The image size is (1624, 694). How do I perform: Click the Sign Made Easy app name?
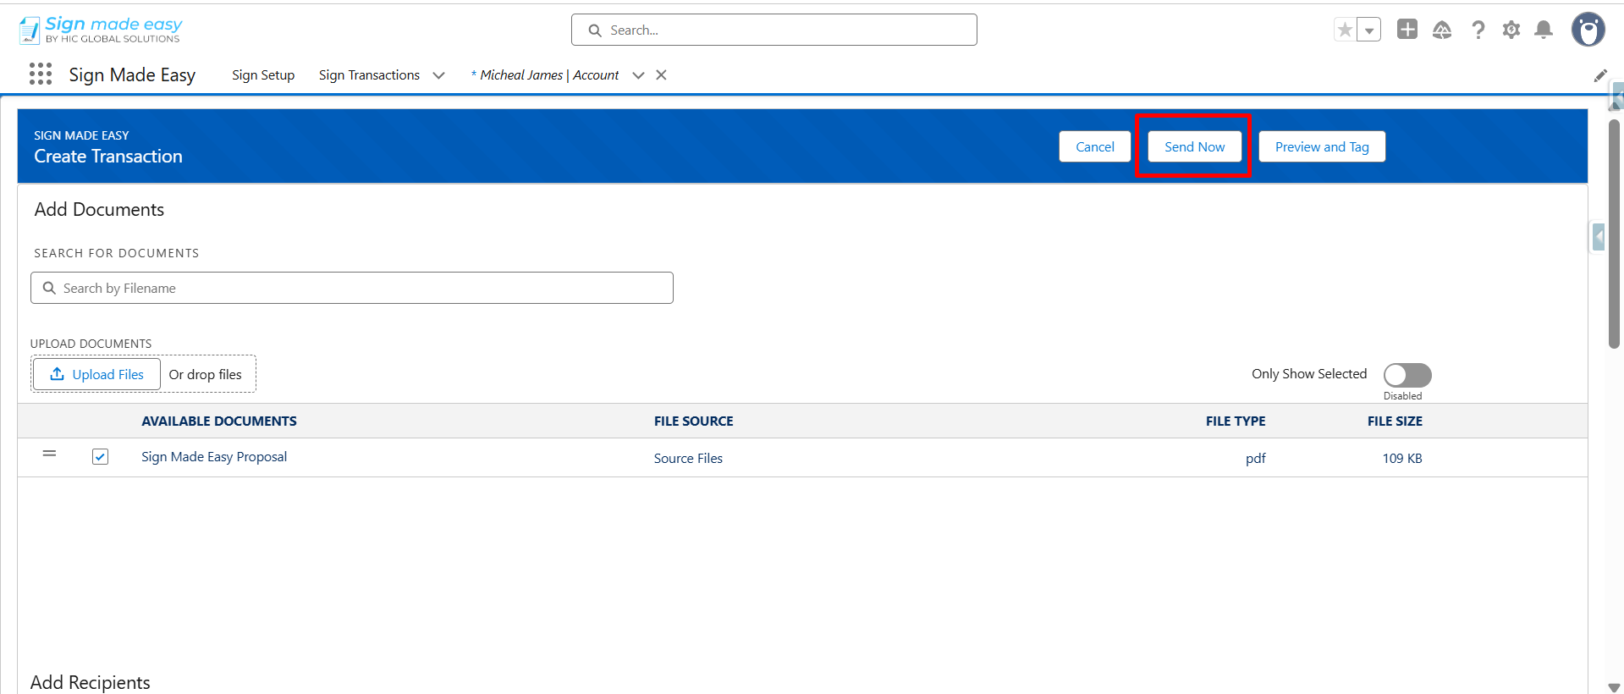coord(132,74)
